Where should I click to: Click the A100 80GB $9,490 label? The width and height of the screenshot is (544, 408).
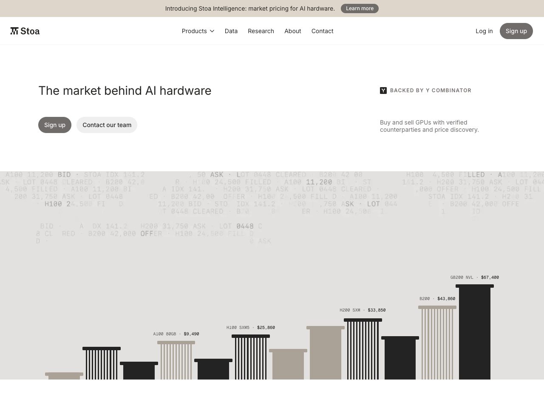(176, 334)
